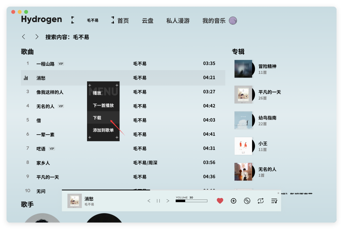Click the yellow minimize window button
Screen dimensions: 343x229
coord(20,12)
